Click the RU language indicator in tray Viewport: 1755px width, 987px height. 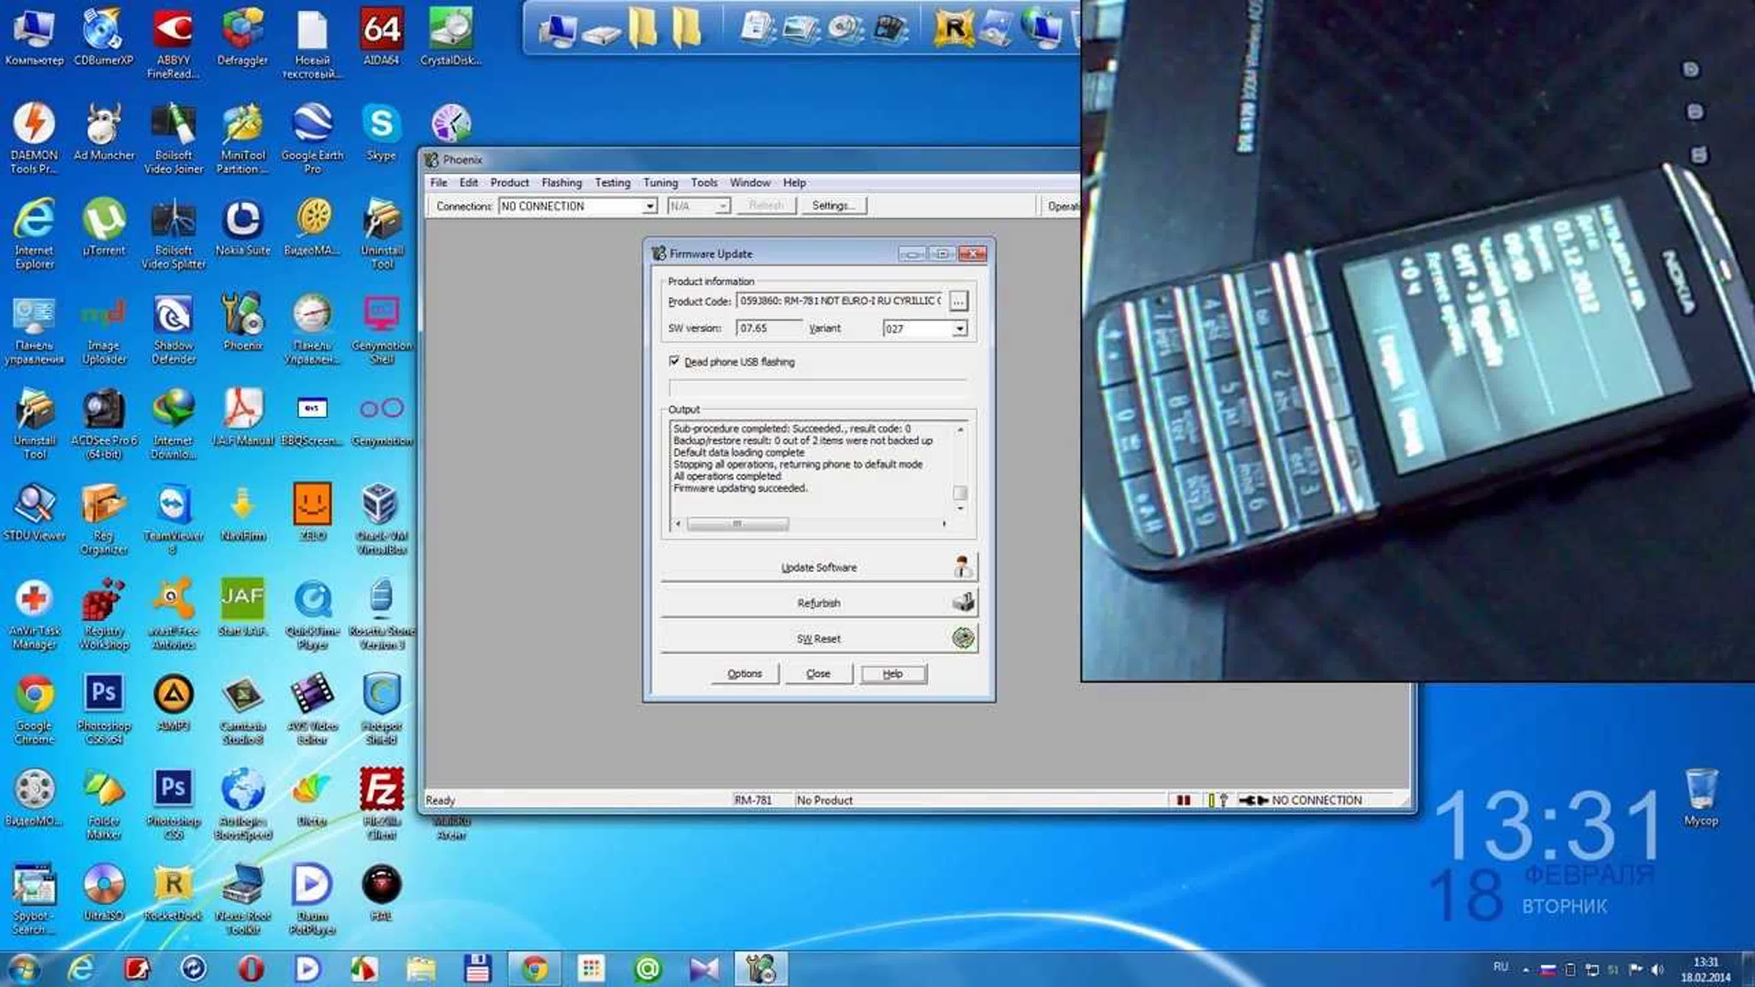pyautogui.click(x=1500, y=967)
